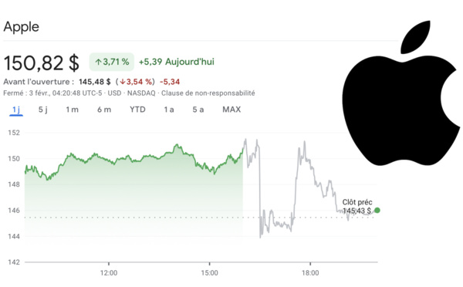View the 5 a chart range
Image resolution: width=463 pixels, height=287 pixels.
pos(198,110)
